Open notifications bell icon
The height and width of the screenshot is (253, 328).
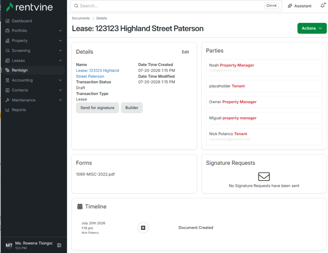tap(323, 6)
